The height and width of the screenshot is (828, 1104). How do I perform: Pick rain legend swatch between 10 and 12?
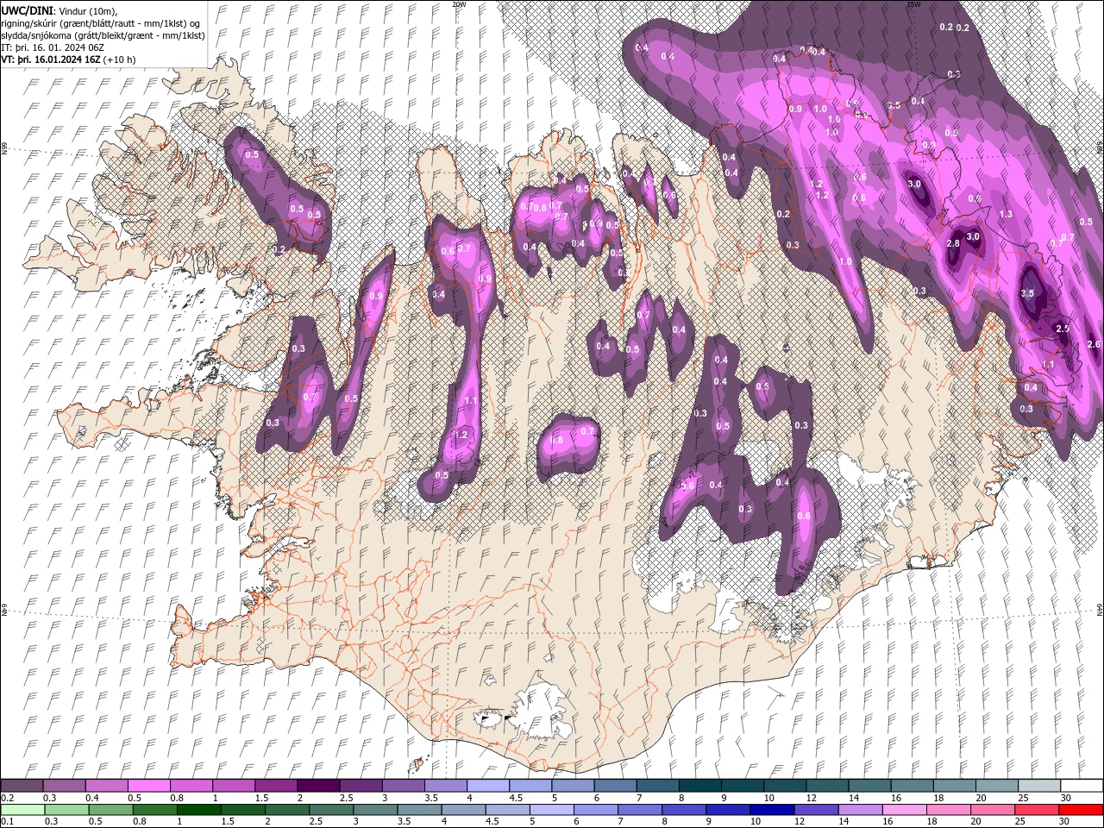pyautogui.click(x=774, y=810)
